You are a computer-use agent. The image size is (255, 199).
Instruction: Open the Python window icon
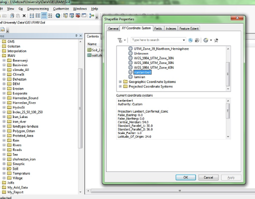84,15
